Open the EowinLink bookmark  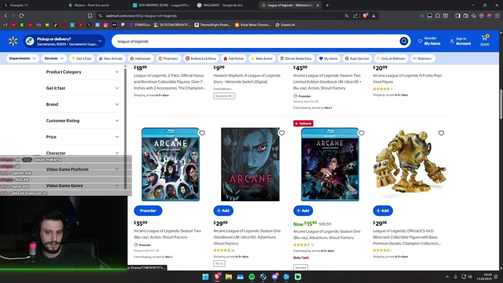click(x=285, y=25)
